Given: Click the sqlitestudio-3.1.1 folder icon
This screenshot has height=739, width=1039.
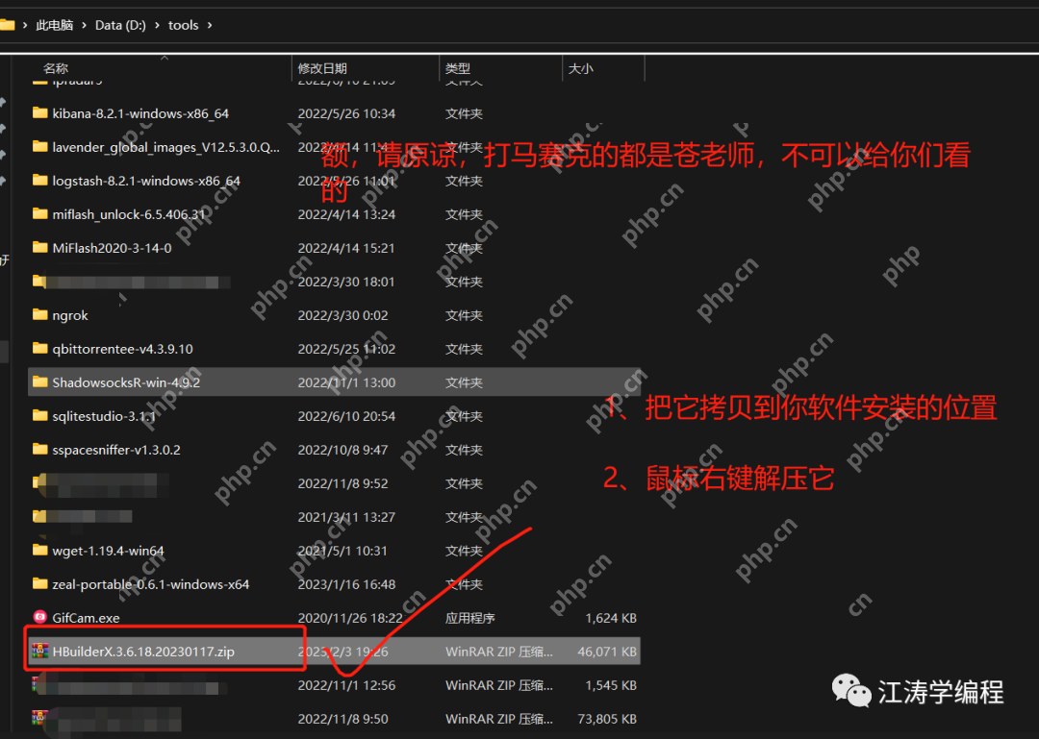Looking at the screenshot, I should pos(39,416).
